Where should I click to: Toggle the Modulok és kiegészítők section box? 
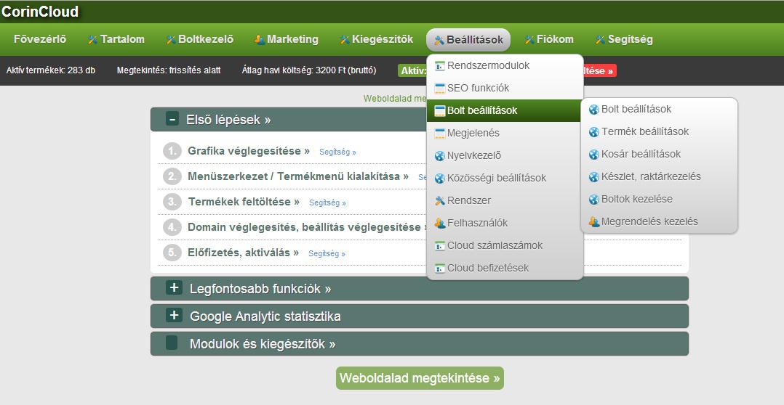(x=172, y=343)
